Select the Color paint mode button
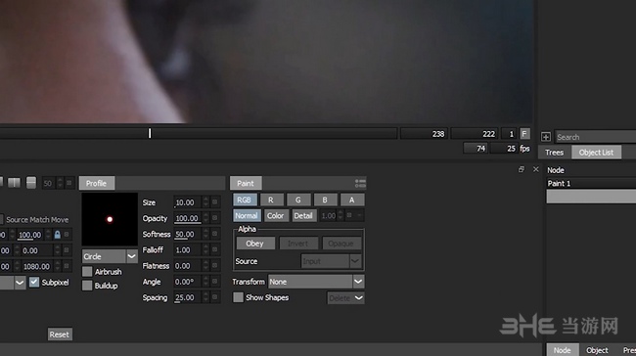636x356 pixels. 275,216
